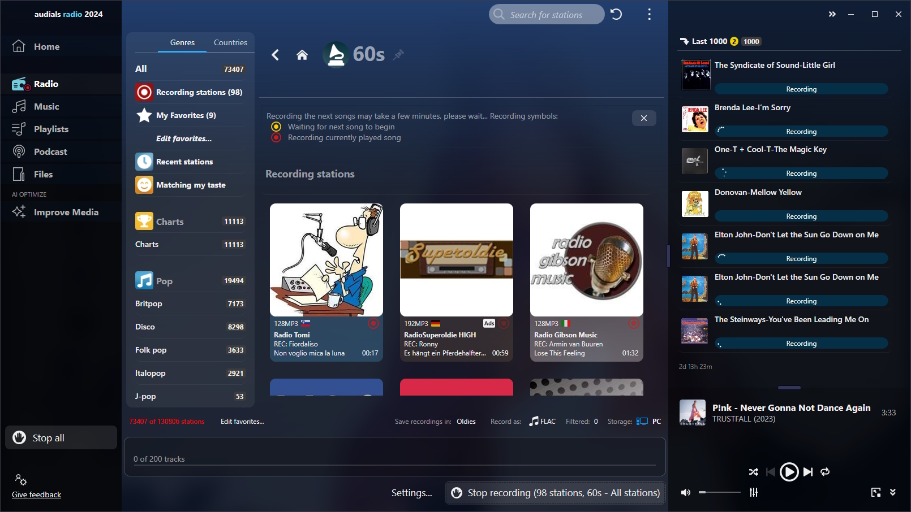Open the three-dot options menu

click(x=649, y=14)
